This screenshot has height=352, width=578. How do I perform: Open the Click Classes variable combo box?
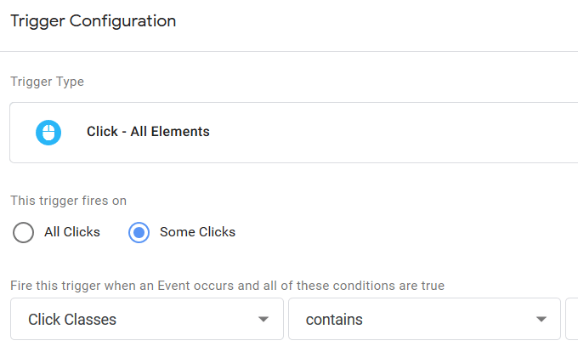click(x=146, y=320)
